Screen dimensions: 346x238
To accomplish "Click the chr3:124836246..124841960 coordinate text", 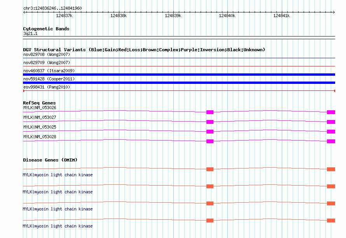I will tap(52, 8).
